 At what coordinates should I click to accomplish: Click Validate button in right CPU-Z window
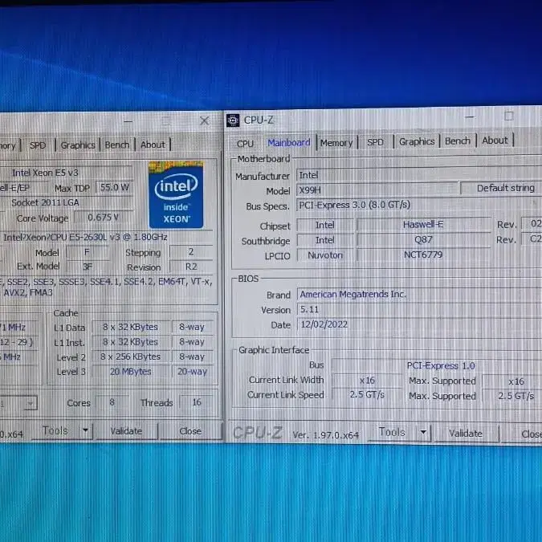pyautogui.click(x=466, y=433)
